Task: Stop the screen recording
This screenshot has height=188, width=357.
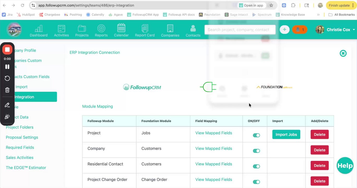Action: [7, 50]
